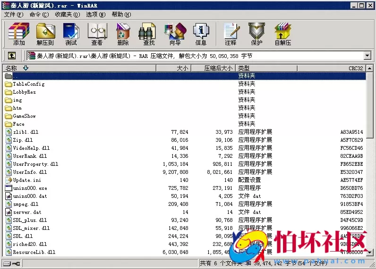Click the address path combo box
Image resolution: width=376 pixels, height=269 pixels.
[x=198, y=56]
